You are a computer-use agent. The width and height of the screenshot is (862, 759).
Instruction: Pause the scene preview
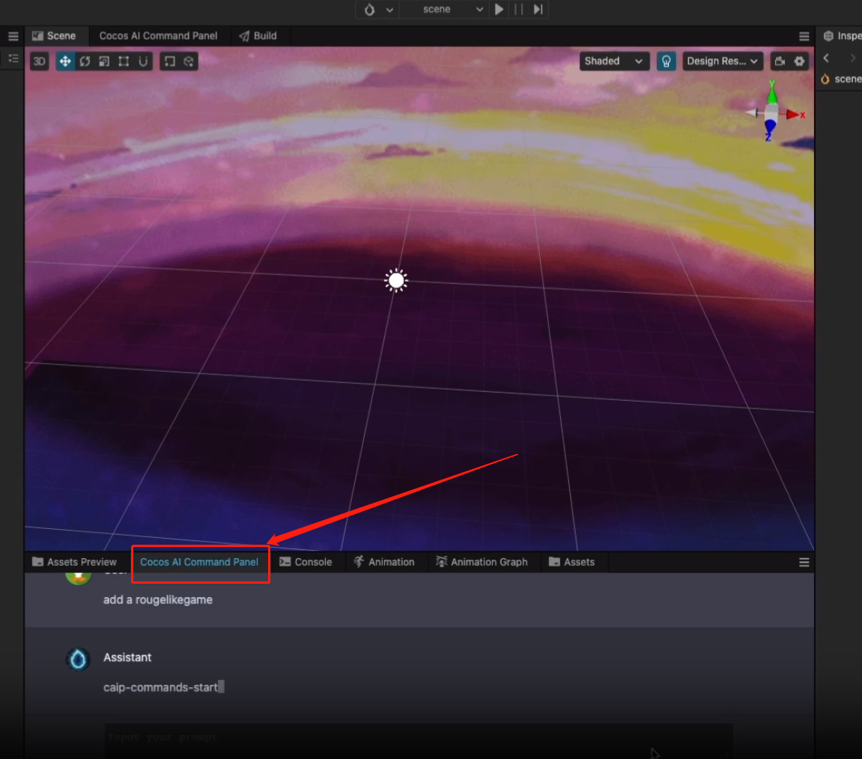(518, 9)
